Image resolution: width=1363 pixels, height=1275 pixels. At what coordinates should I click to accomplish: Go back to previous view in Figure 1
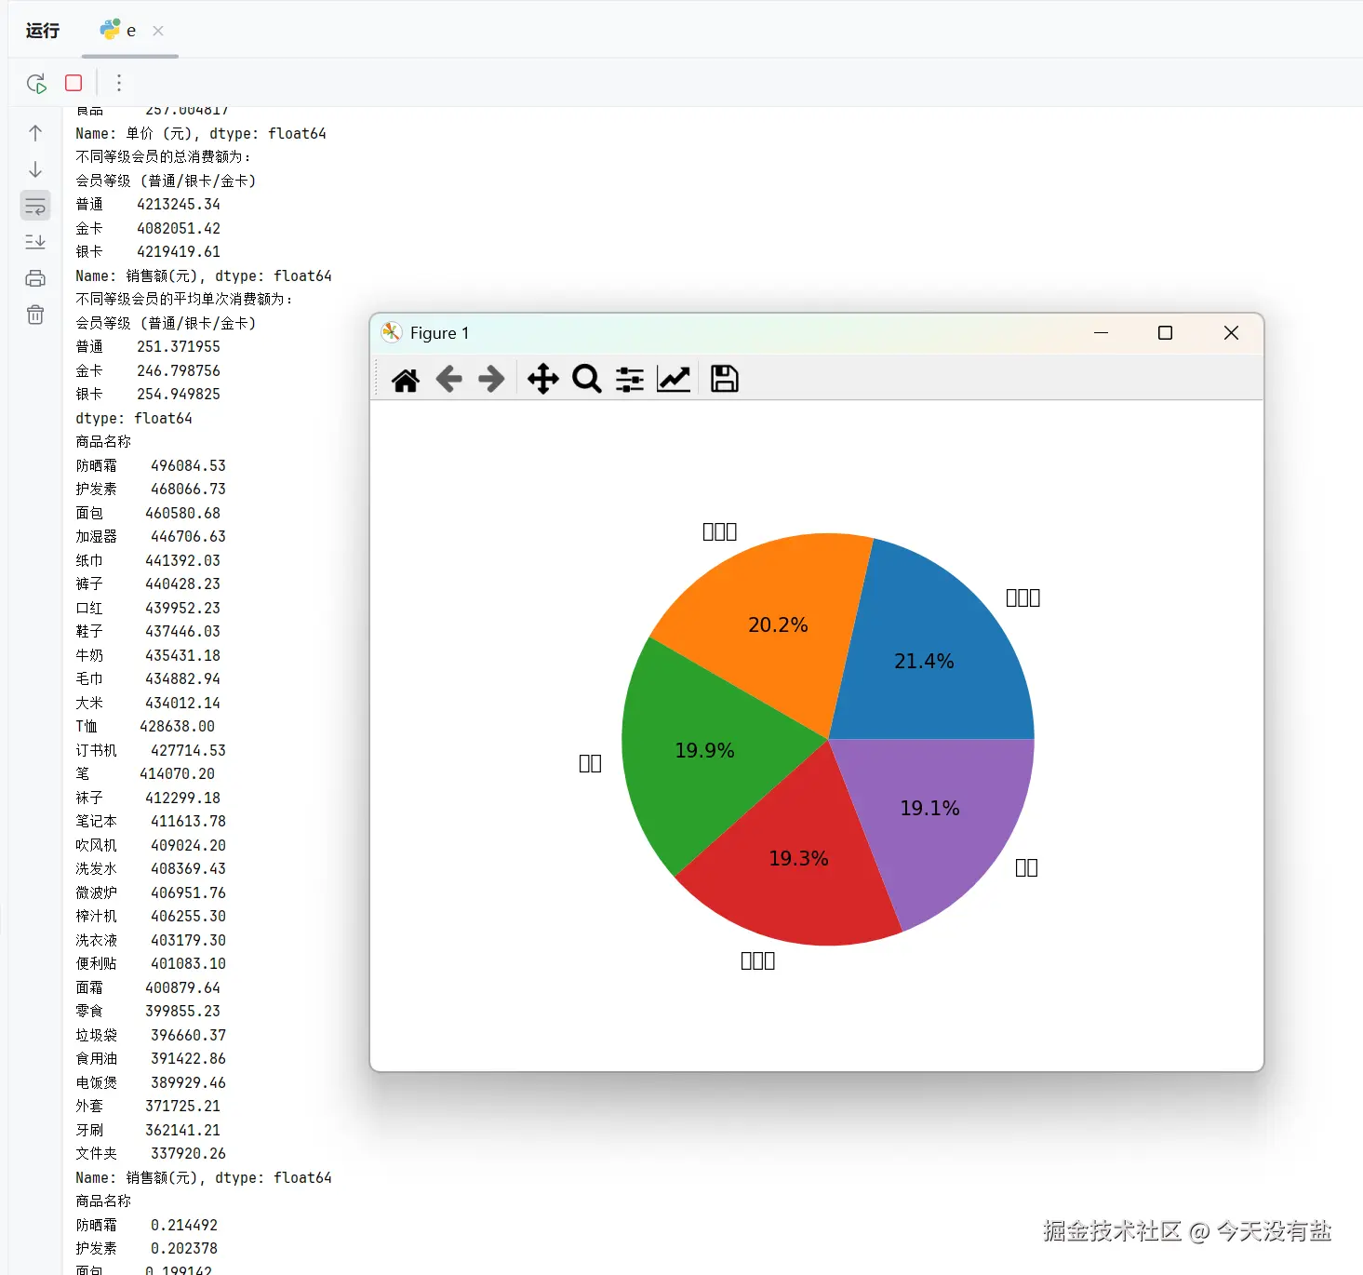(449, 380)
